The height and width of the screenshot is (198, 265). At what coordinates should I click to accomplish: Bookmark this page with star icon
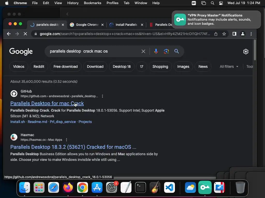[x=224, y=34]
